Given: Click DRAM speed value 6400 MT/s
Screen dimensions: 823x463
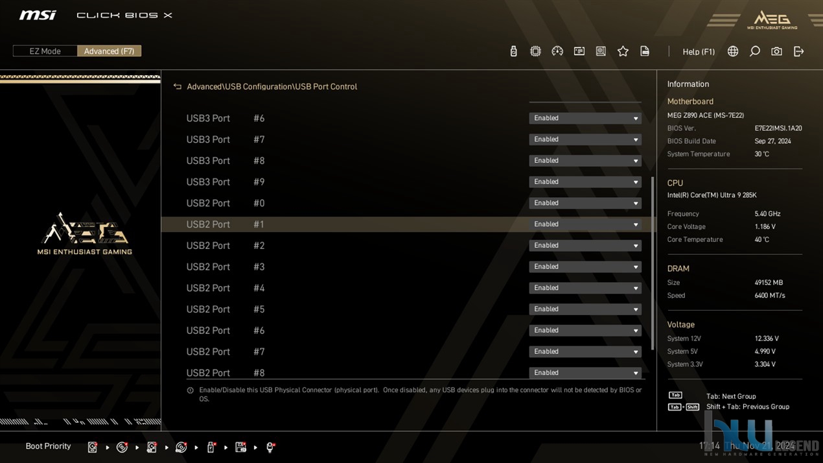Looking at the screenshot, I should [x=770, y=296].
